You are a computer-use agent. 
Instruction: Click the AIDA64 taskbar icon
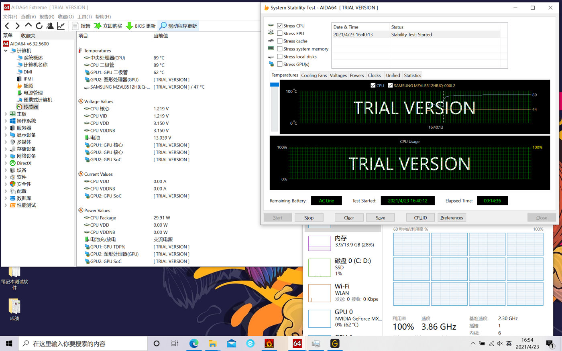pos(297,343)
